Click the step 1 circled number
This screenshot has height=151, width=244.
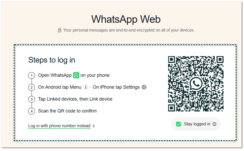click(32, 75)
